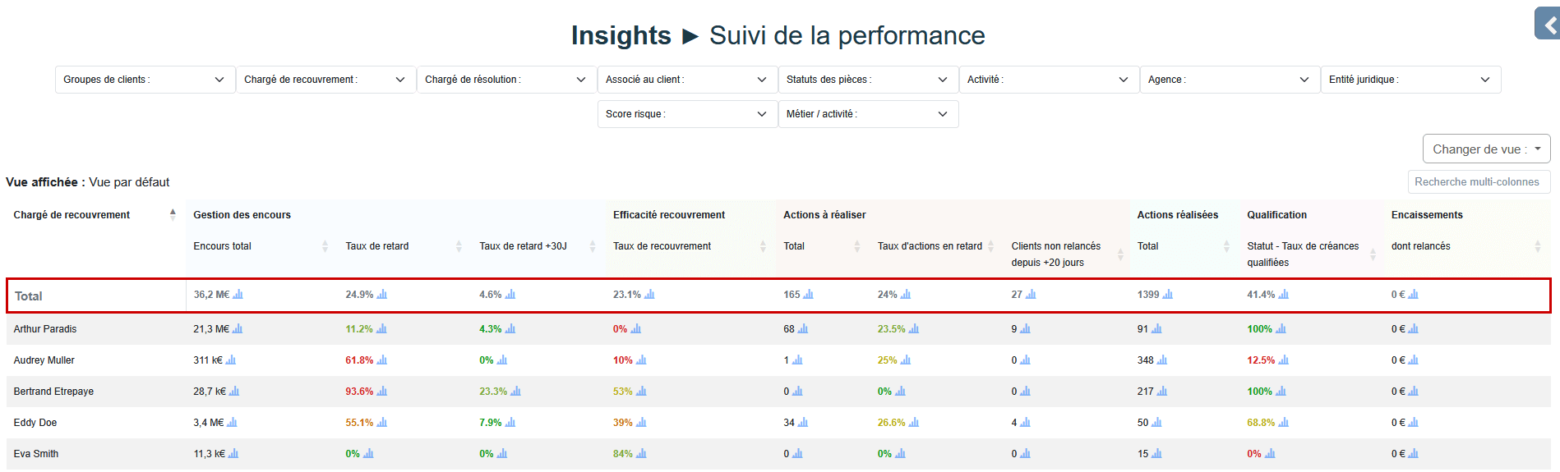Screen dimensions: 1560x472
Task: Open chart for Eddy Doe 68.8% qualification
Action: click(1284, 423)
